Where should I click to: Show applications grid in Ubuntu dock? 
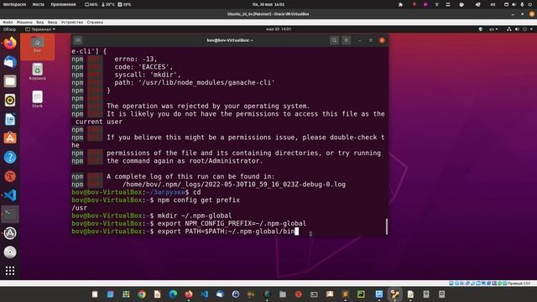(10, 270)
